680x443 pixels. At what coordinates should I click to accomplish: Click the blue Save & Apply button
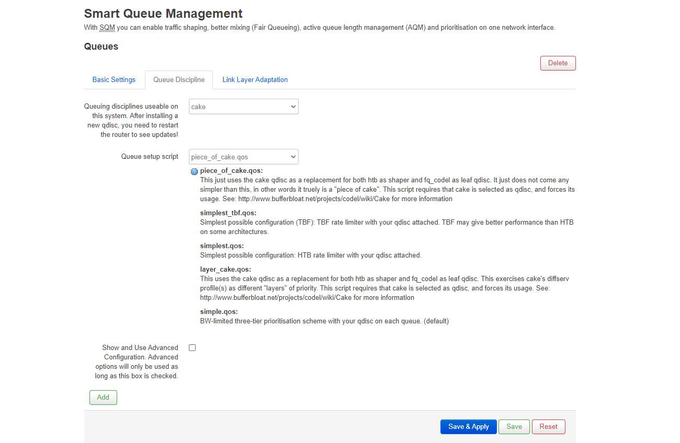click(468, 427)
